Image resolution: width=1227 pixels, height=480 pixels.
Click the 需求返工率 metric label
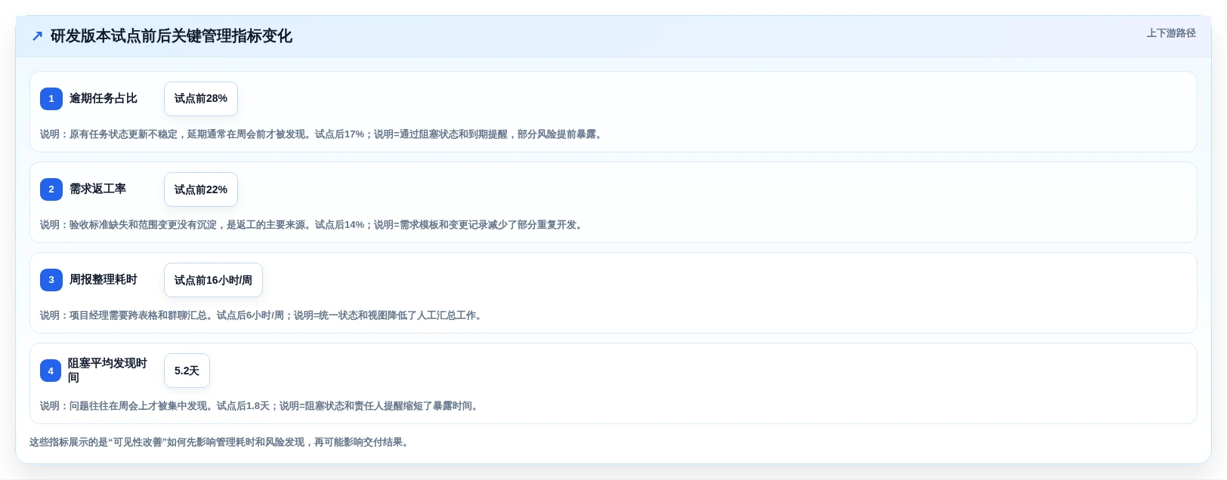point(98,189)
